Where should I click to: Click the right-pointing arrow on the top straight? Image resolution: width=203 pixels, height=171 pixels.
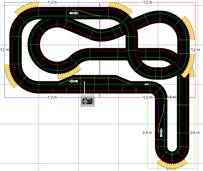[74, 13]
